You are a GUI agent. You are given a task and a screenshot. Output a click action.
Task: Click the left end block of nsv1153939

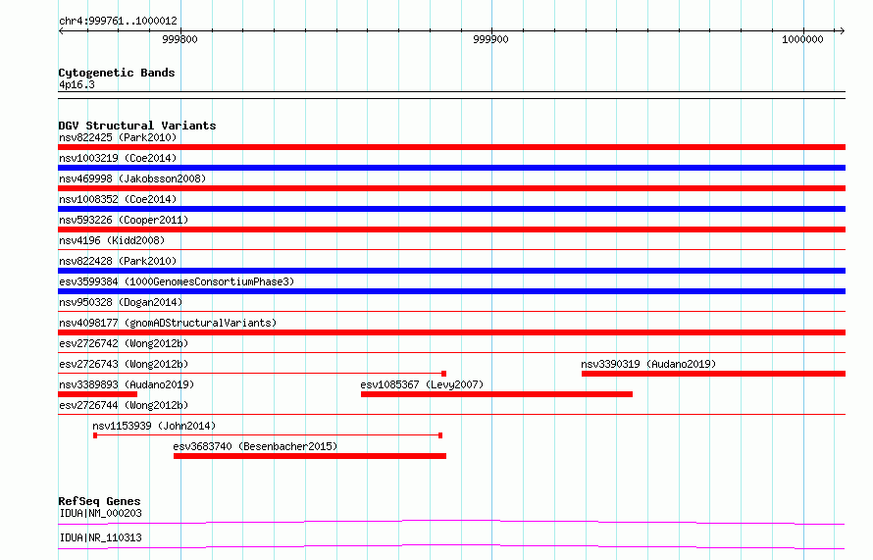95,435
